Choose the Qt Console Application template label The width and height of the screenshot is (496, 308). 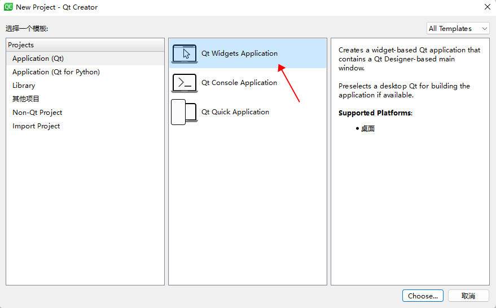click(239, 83)
